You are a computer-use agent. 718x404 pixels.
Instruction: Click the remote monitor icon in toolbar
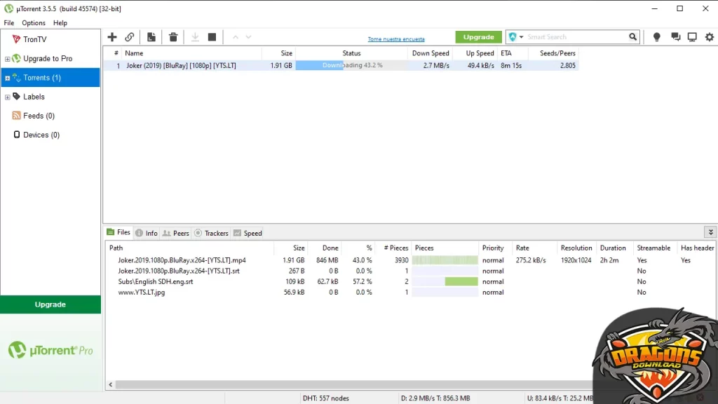coord(692,37)
